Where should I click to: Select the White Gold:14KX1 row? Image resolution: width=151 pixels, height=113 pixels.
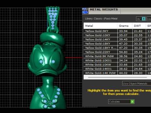pyautogui.click(x=117, y=69)
